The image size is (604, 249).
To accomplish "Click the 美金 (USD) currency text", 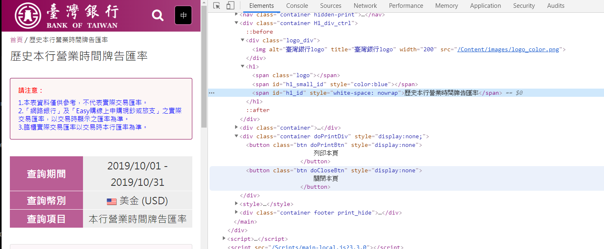I will pyautogui.click(x=144, y=201).
